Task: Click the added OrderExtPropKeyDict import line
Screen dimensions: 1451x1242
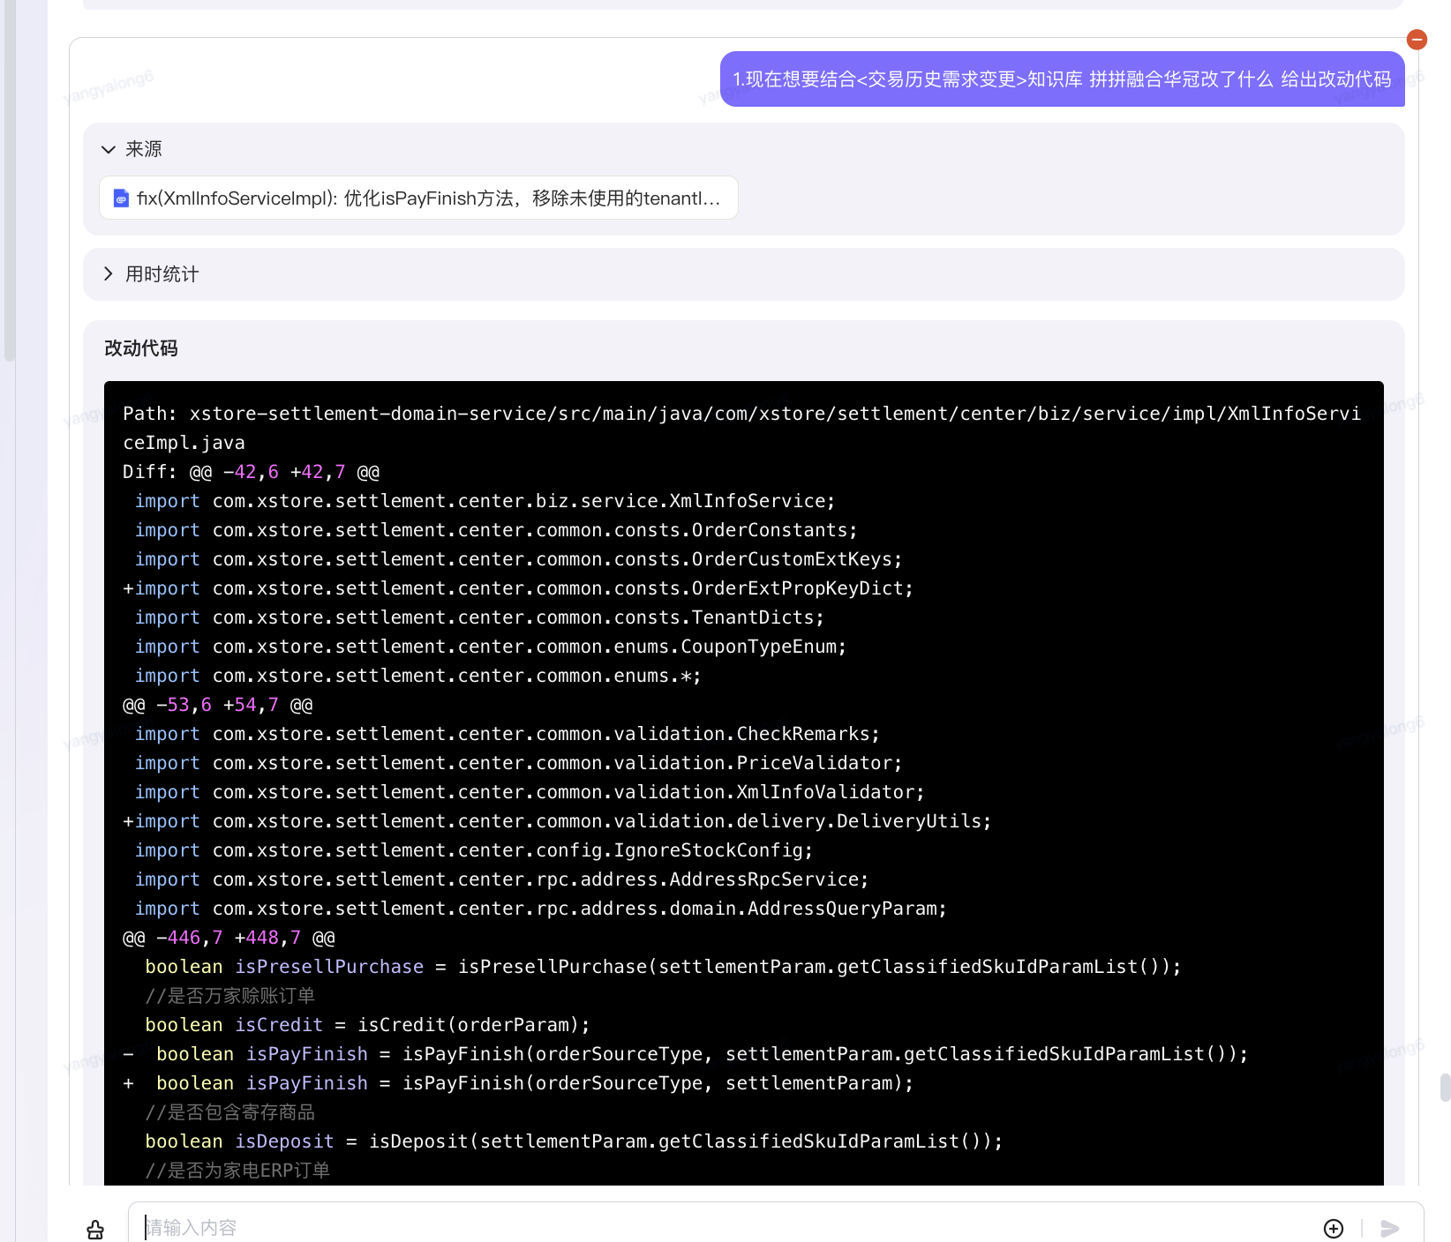Action: pyautogui.click(x=518, y=588)
